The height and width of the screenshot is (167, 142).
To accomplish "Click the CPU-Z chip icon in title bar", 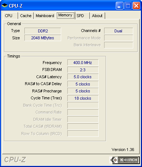I will coord(5,5).
